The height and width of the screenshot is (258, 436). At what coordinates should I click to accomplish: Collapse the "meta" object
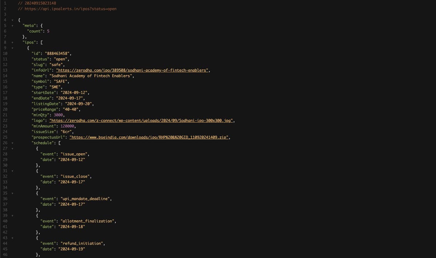point(12,25)
